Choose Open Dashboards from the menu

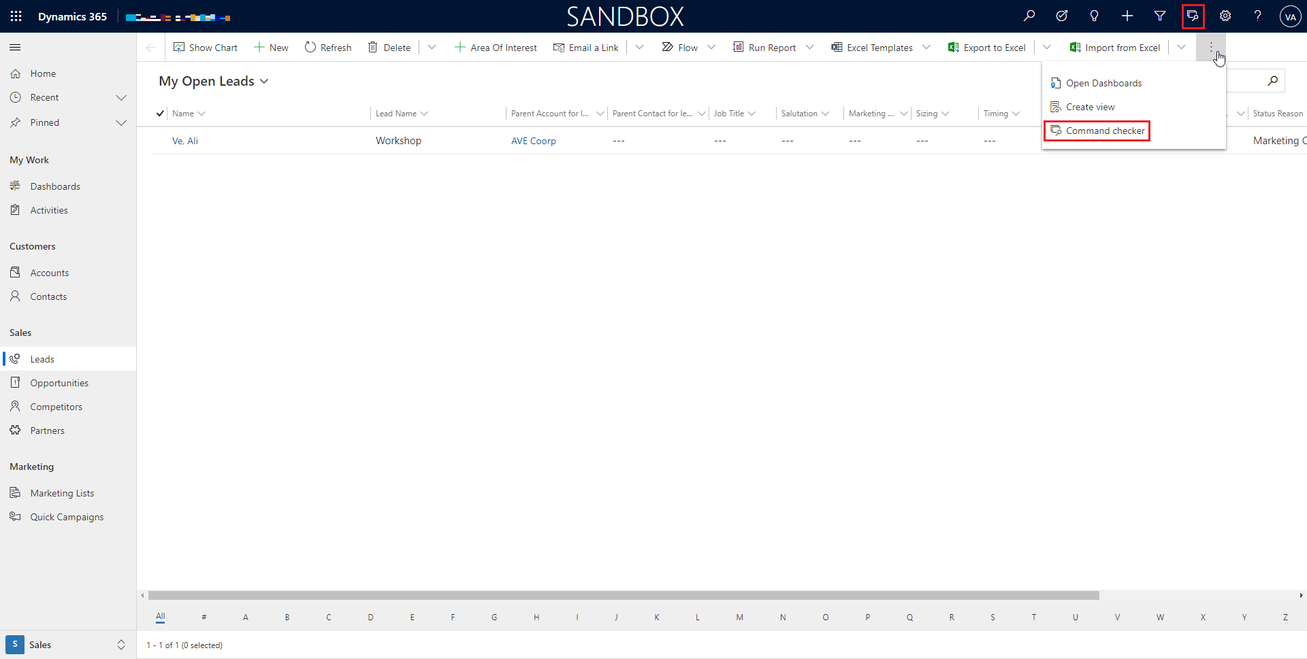point(1103,83)
